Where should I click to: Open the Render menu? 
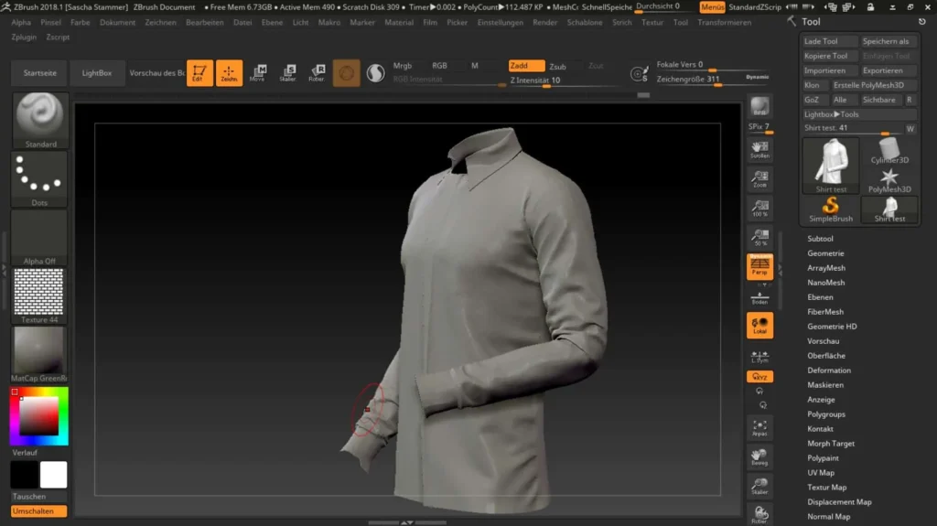pyautogui.click(x=545, y=22)
